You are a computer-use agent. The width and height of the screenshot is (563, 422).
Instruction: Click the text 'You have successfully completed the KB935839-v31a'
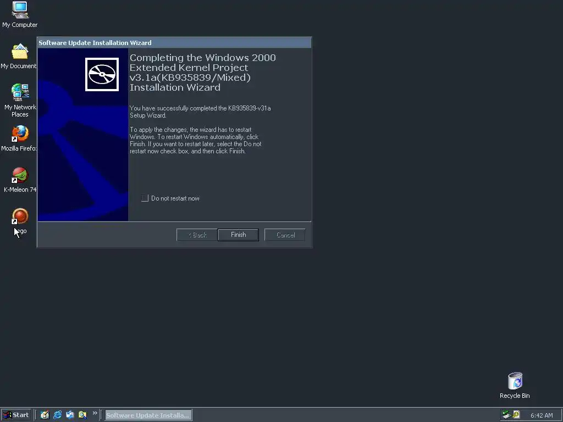click(x=200, y=108)
